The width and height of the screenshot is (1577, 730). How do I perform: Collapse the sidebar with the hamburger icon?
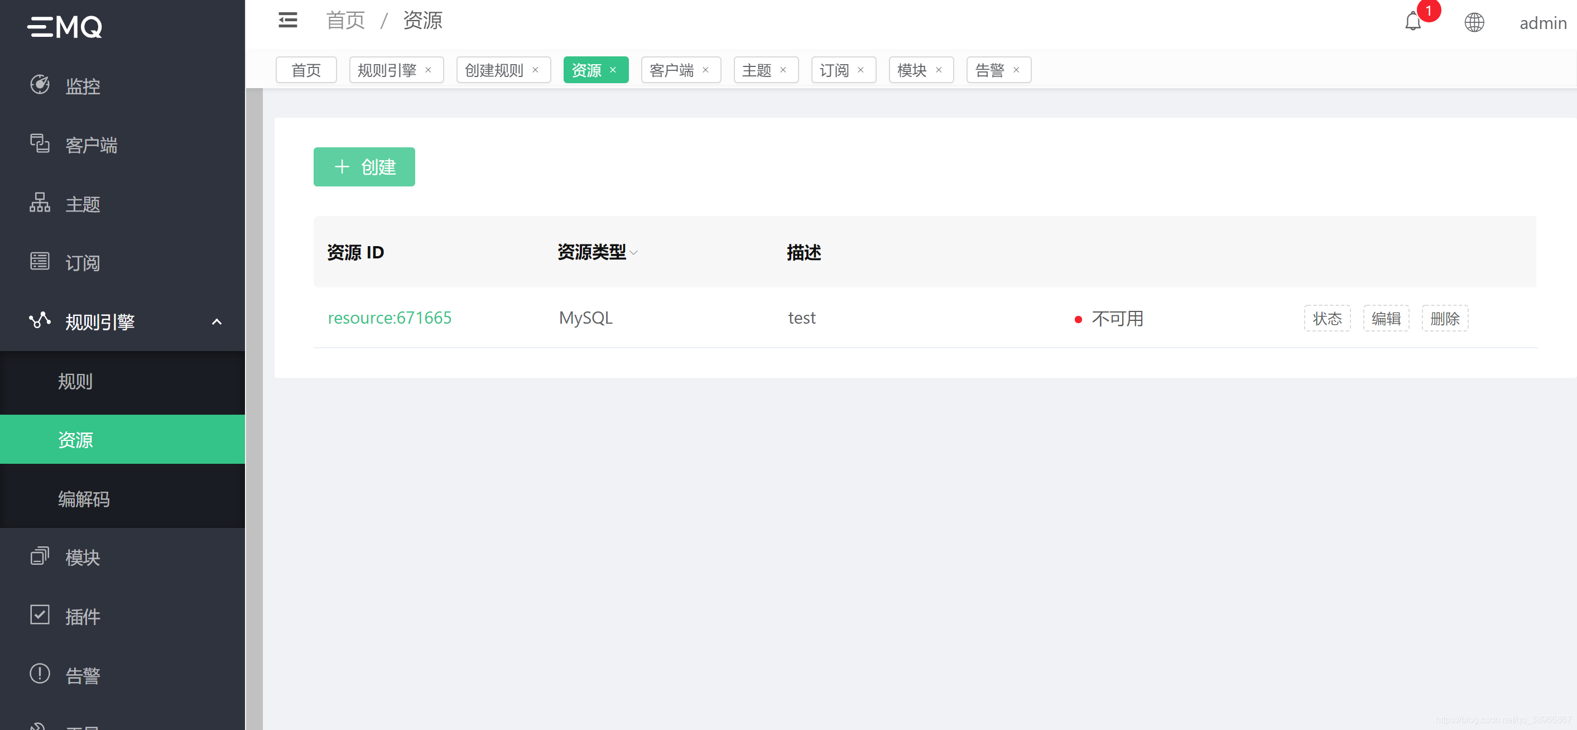287,20
